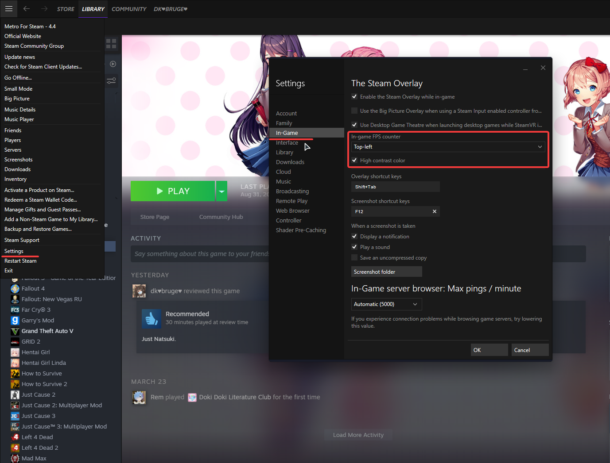Open the Screenshot folder button

[386, 272]
